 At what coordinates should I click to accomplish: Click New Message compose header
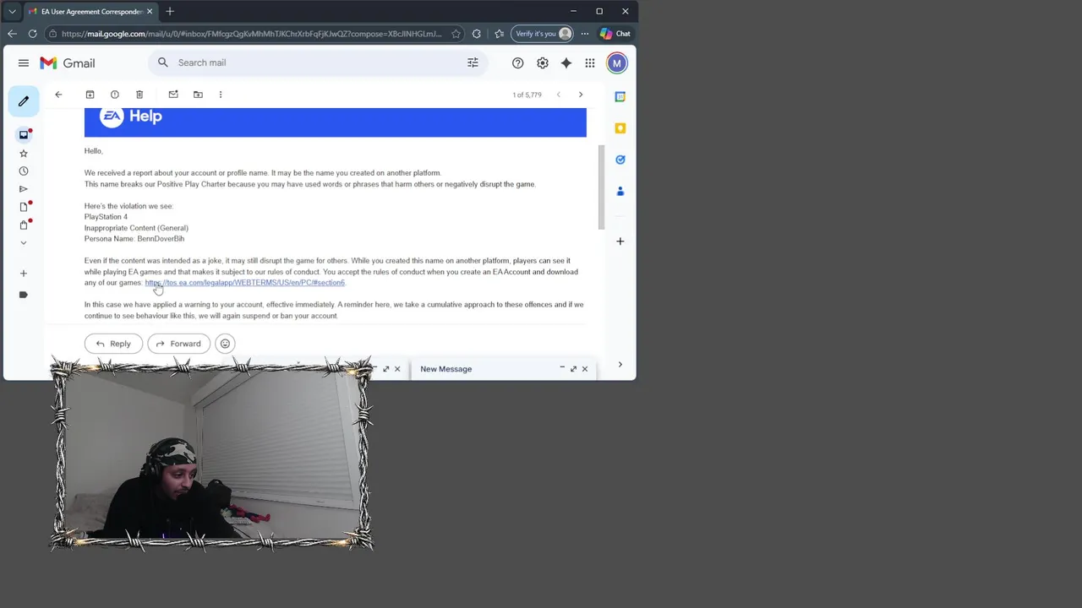(x=445, y=369)
